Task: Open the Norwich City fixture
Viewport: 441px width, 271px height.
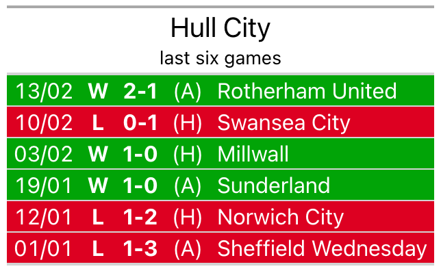Action: pyautogui.click(x=220, y=217)
